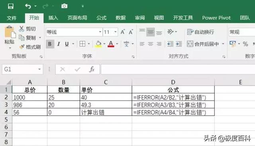Click the Undo arrow icon
The image size is (255, 146).
(28, 6)
